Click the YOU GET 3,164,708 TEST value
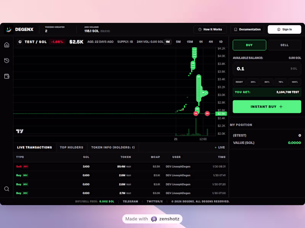The image size is (305, 228). pyautogui.click(x=287, y=92)
